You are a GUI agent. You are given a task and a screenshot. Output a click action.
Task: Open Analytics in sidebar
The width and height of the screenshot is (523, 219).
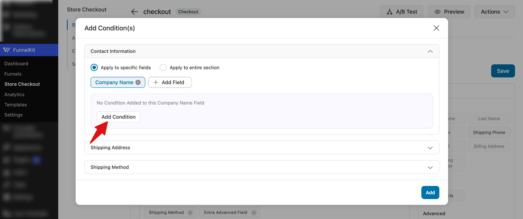click(15, 94)
